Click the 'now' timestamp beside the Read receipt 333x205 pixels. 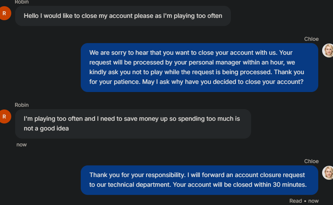click(x=313, y=201)
